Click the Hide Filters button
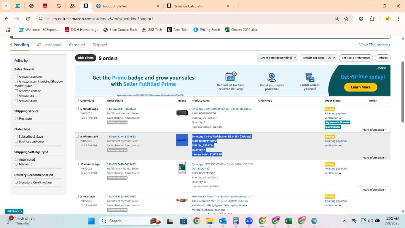405x228 pixels. [x=86, y=58]
